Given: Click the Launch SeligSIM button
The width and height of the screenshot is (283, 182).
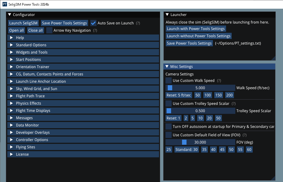Looking at the screenshot, I should pyautogui.click(x=23, y=23).
